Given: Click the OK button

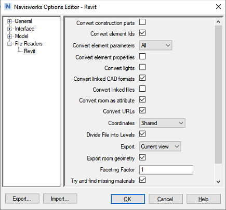Looking at the screenshot, I should point(128,199).
